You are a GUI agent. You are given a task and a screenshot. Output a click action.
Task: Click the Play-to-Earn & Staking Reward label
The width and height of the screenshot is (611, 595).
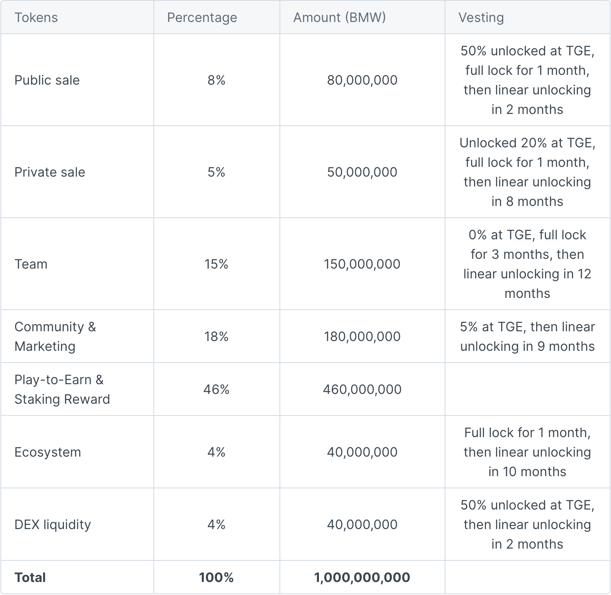[x=62, y=389]
